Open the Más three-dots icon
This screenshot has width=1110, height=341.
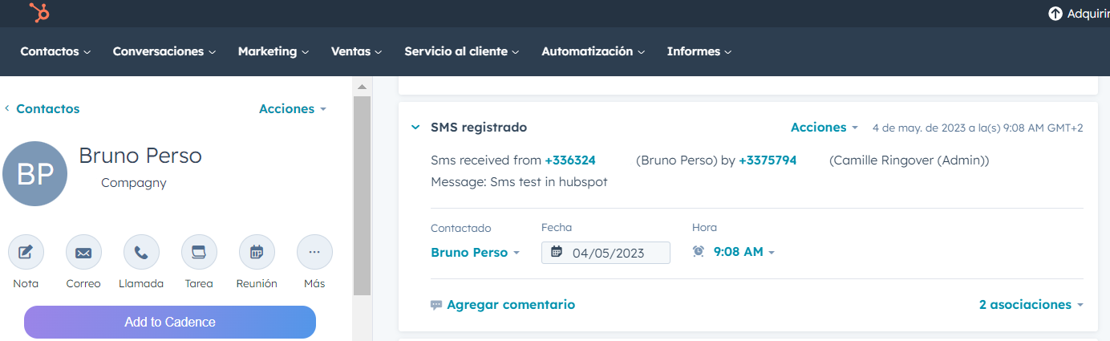click(x=314, y=253)
